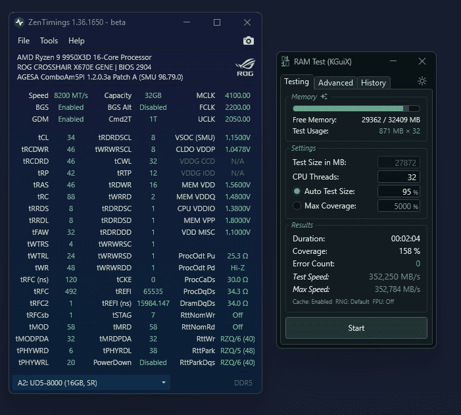Click the AMD Ryzen 9 9950X3D processor name
The height and width of the screenshot is (415, 461).
[x=84, y=57]
